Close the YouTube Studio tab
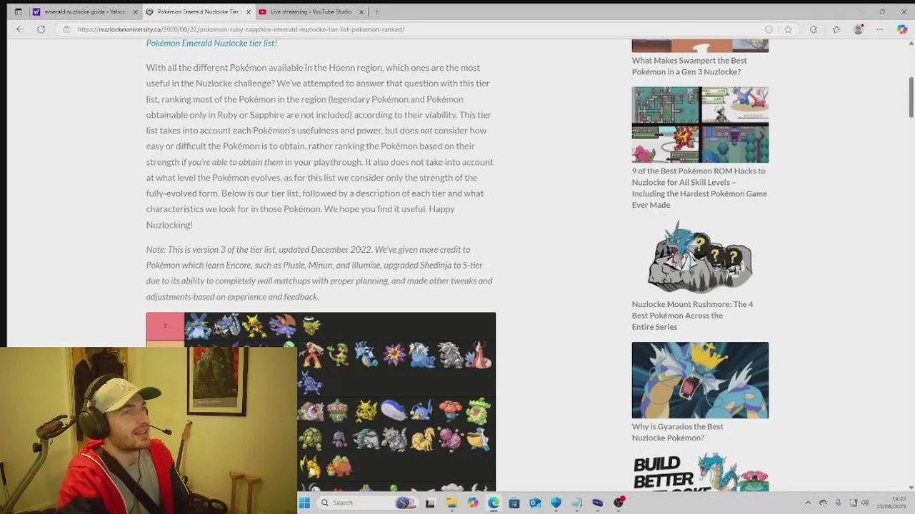Image resolution: width=915 pixels, height=514 pixels. click(361, 11)
